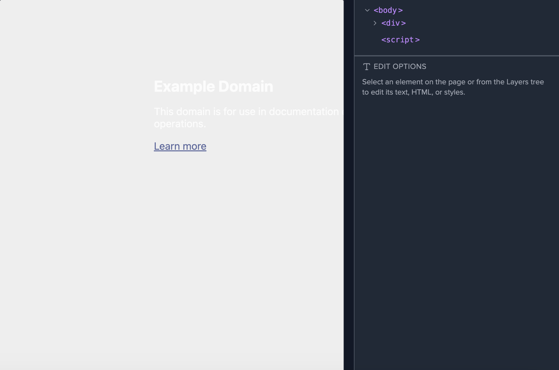Image resolution: width=559 pixels, height=370 pixels.
Task: Expand the div node chevron
Action: tap(375, 23)
